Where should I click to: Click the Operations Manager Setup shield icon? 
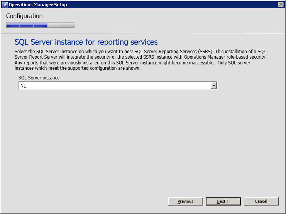(x=5, y=5)
